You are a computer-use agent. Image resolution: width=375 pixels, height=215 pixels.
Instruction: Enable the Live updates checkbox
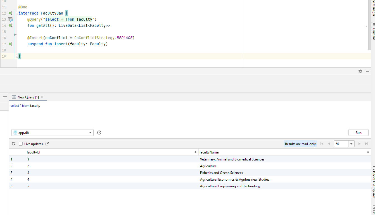click(21, 144)
